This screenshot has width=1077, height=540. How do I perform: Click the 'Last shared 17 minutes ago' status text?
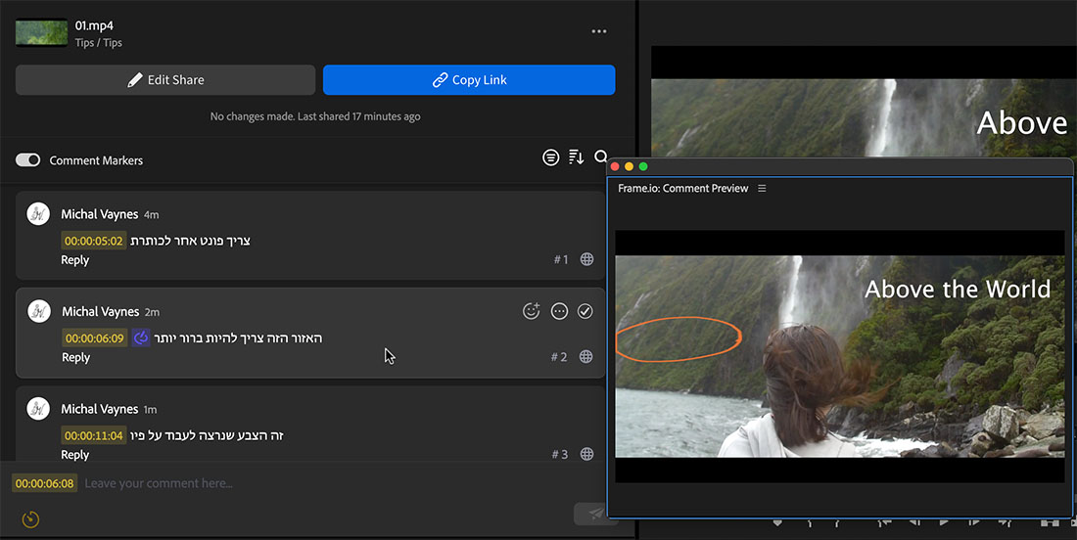[358, 116]
